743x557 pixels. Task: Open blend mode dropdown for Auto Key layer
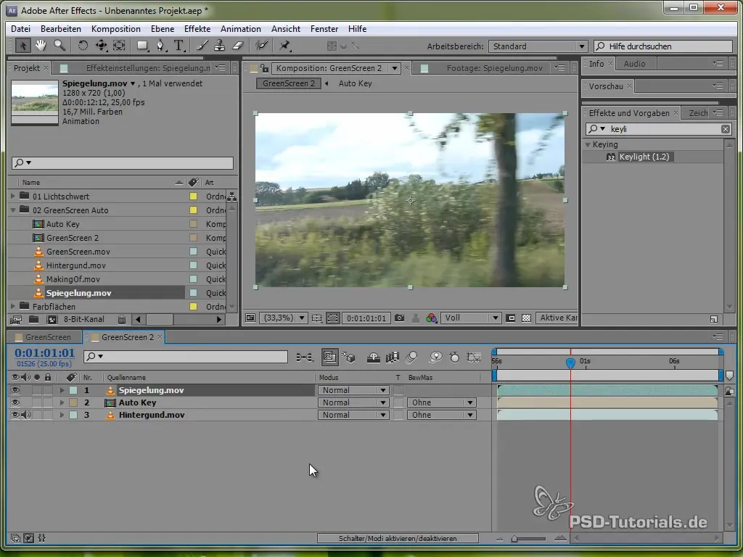click(x=353, y=403)
